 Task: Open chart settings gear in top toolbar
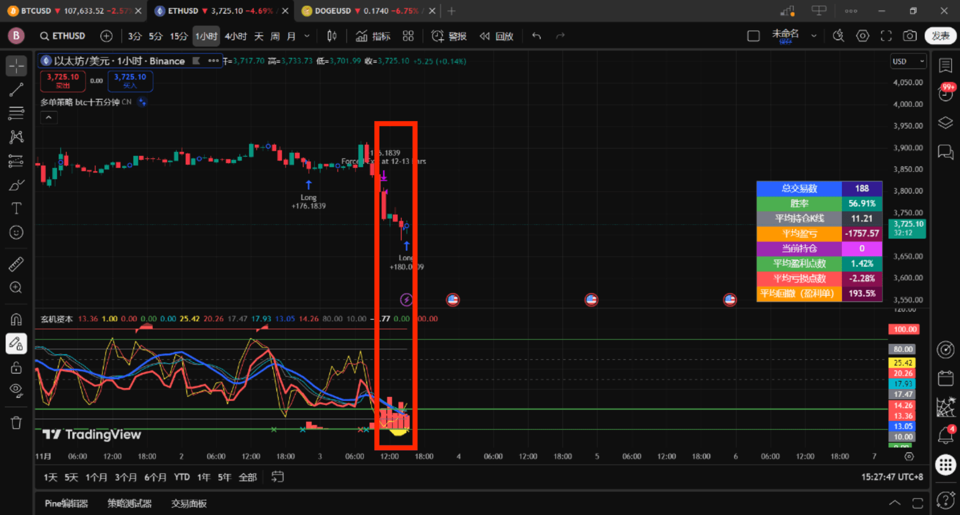point(862,36)
